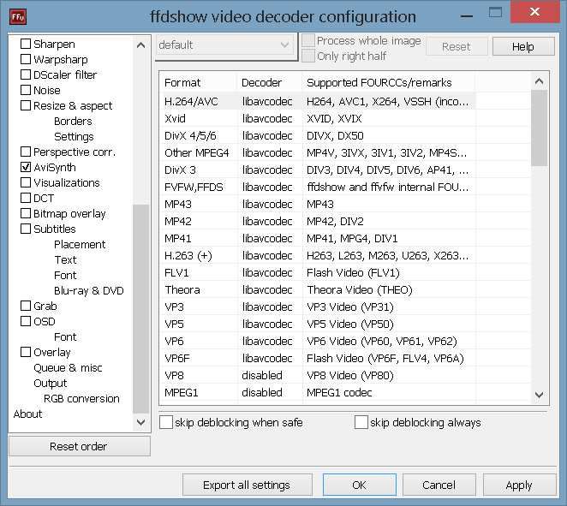
Task: Minimize the ffdshow configuration window
Action: pos(467,16)
